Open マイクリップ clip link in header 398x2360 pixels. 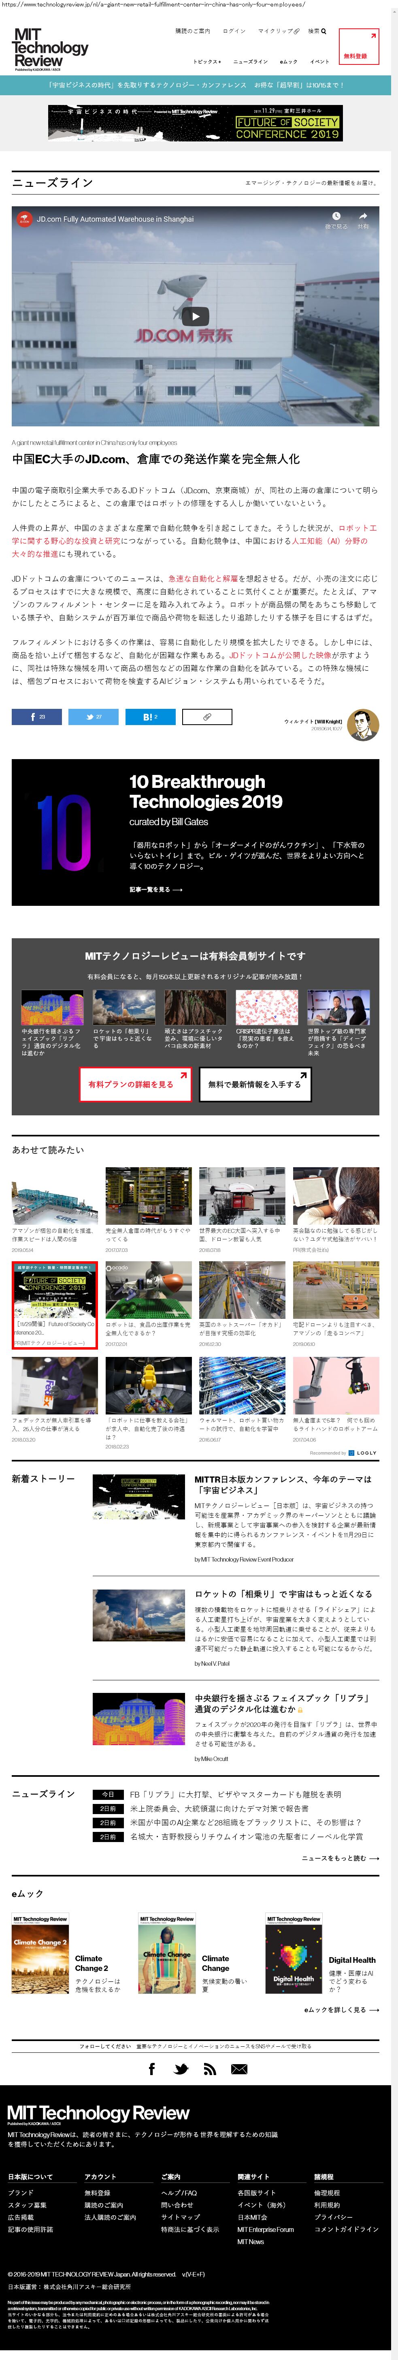278,31
